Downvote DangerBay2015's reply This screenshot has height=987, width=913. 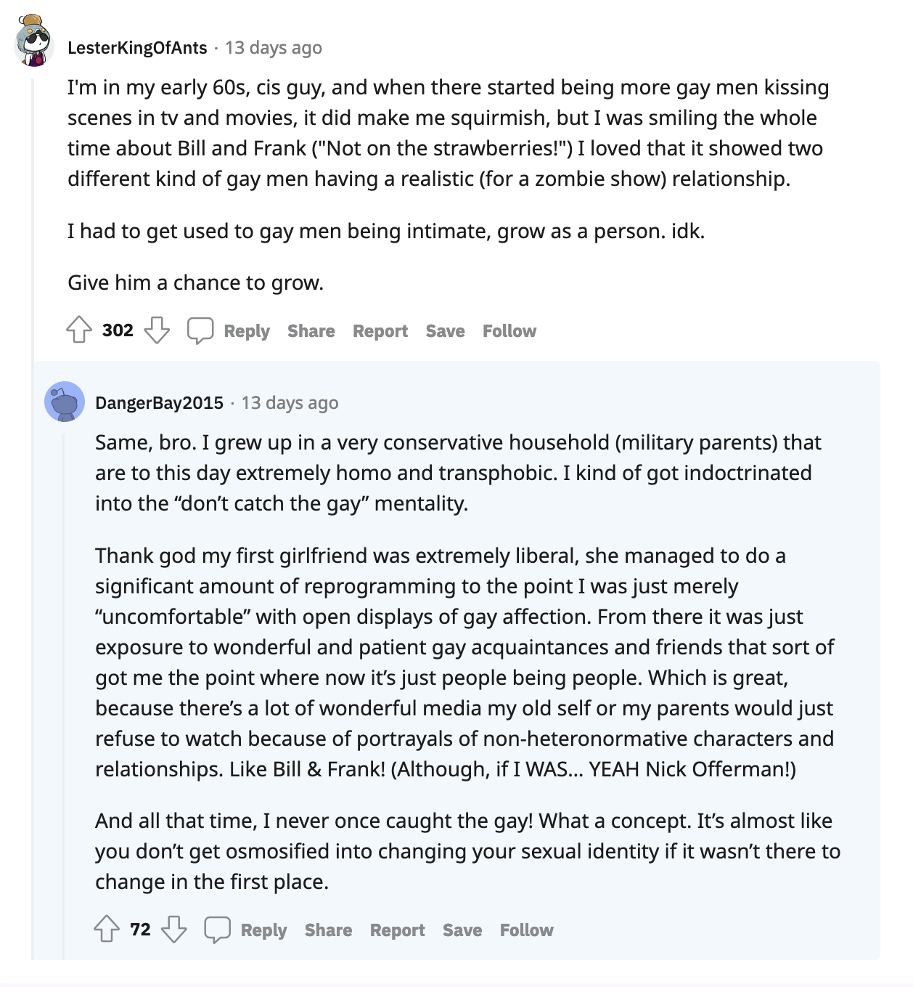[174, 930]
